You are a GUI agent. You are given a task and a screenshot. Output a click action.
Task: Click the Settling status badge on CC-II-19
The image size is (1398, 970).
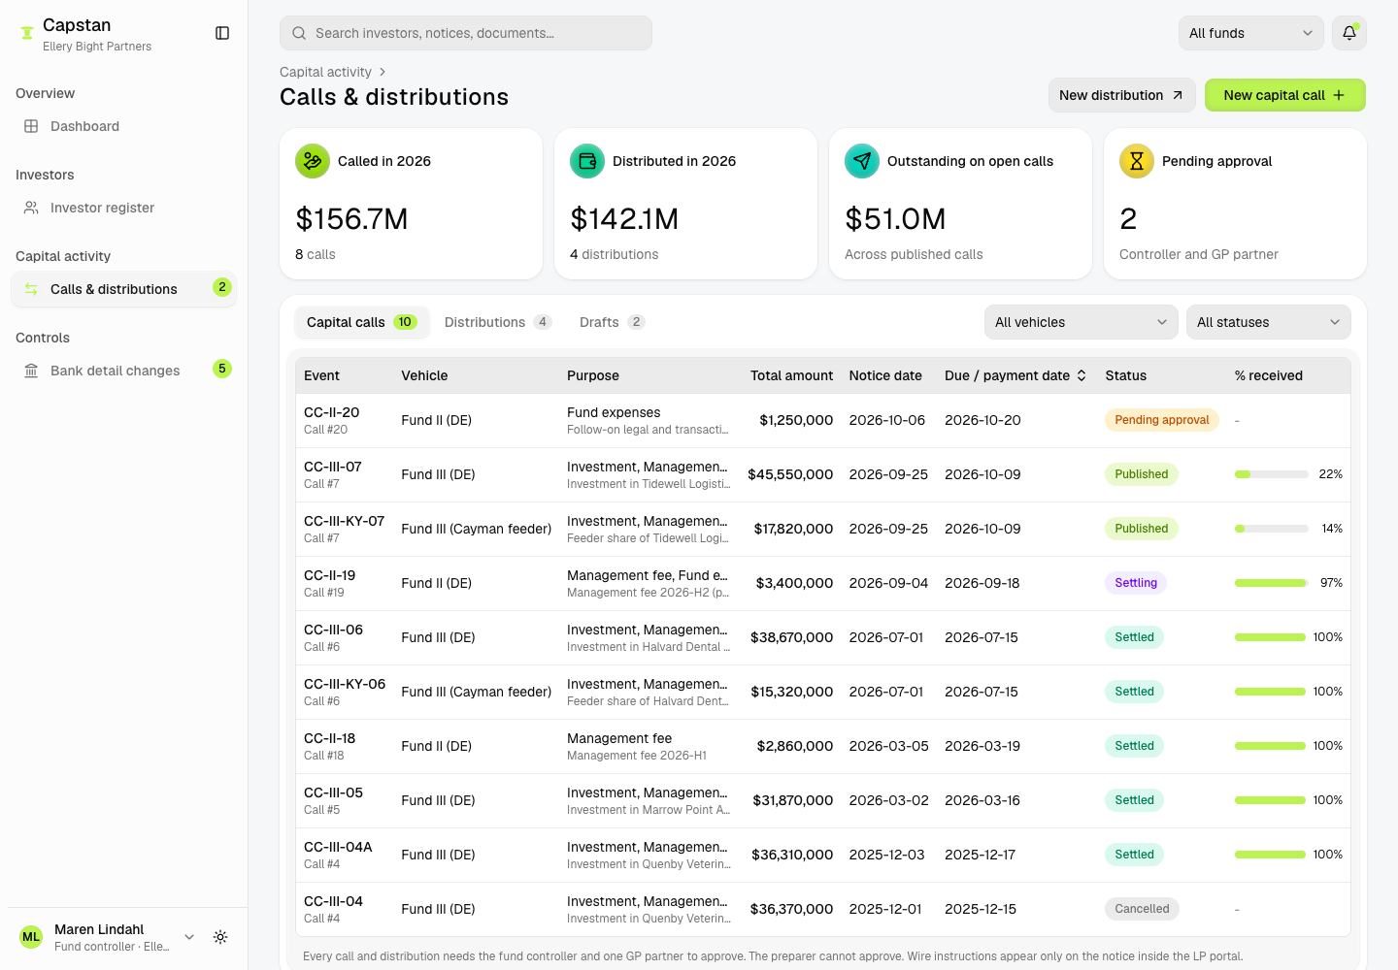[x=1136, y=583]
